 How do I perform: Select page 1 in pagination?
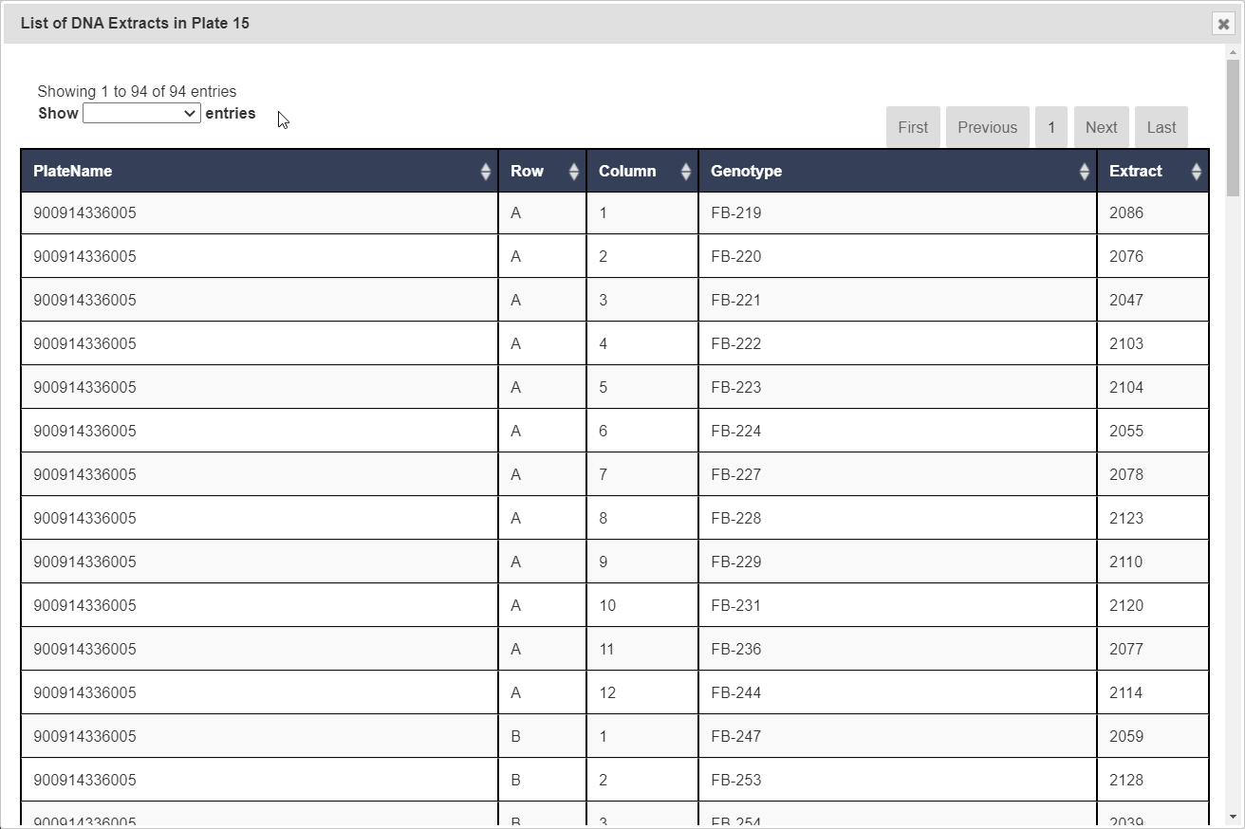[x=1050, y=127]
